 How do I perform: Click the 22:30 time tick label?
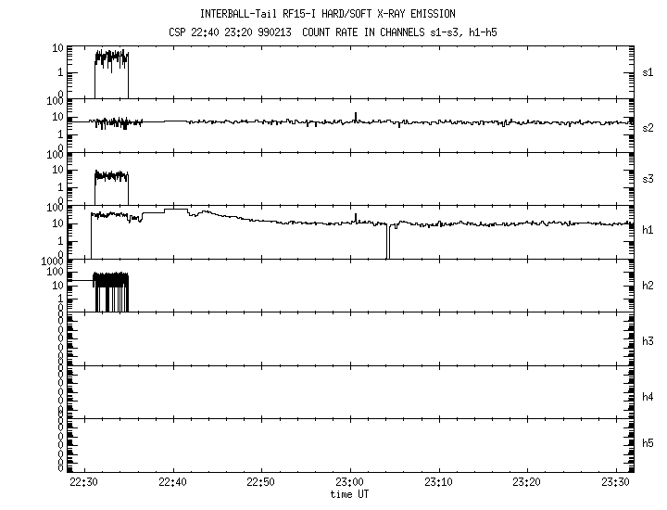[x=84, y=482]
